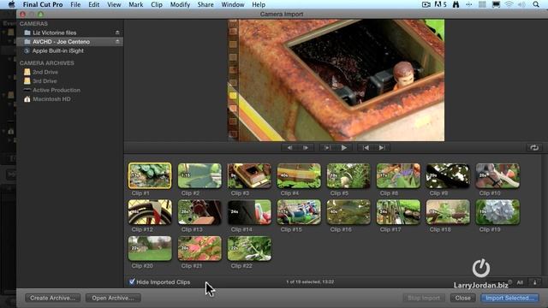548x308 pixels.
Task: Open the Edit menu
Action: (93, 4)
